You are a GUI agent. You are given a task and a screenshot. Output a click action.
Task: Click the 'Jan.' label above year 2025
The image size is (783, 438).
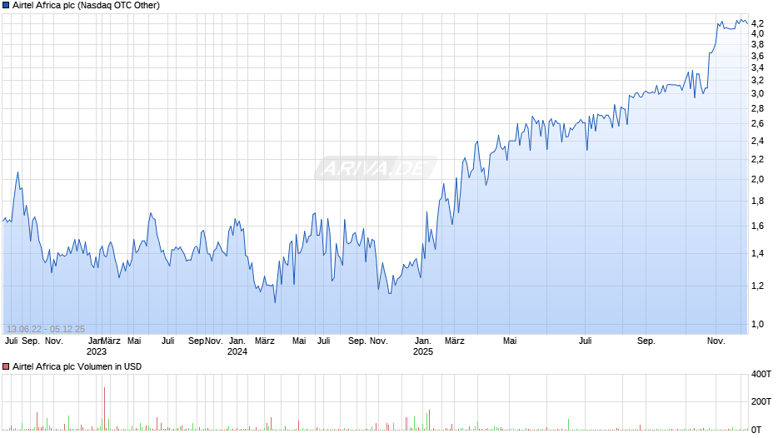pyautogui.click(x=423, y=341)
